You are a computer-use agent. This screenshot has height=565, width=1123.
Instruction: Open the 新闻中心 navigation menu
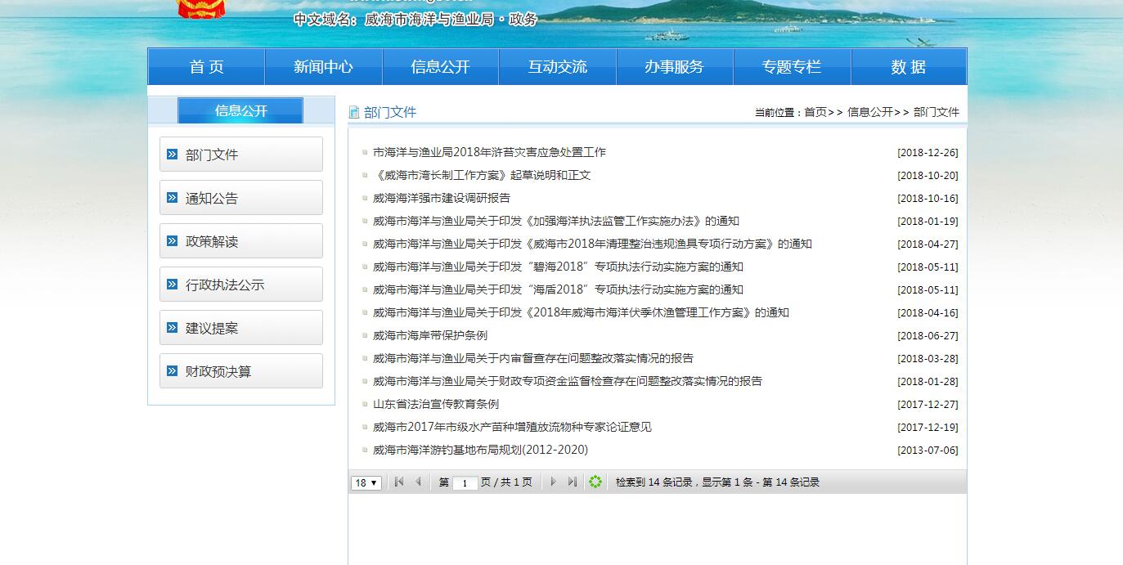click(x=323, y=67)
